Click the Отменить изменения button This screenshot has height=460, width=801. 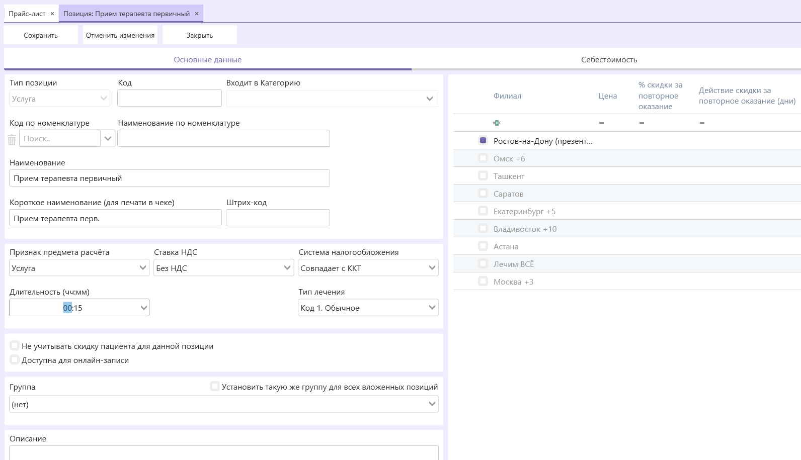coord(120,35)
